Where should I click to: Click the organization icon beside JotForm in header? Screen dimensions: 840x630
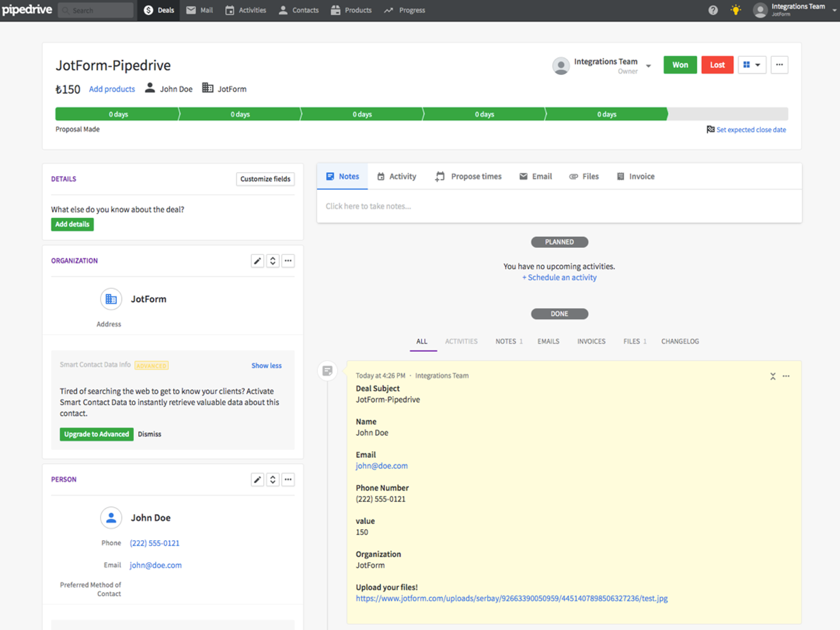208,88
